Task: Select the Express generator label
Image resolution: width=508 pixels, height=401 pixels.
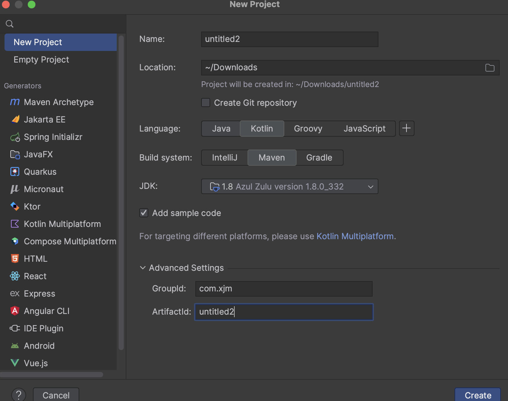Action: coord(39,294)
